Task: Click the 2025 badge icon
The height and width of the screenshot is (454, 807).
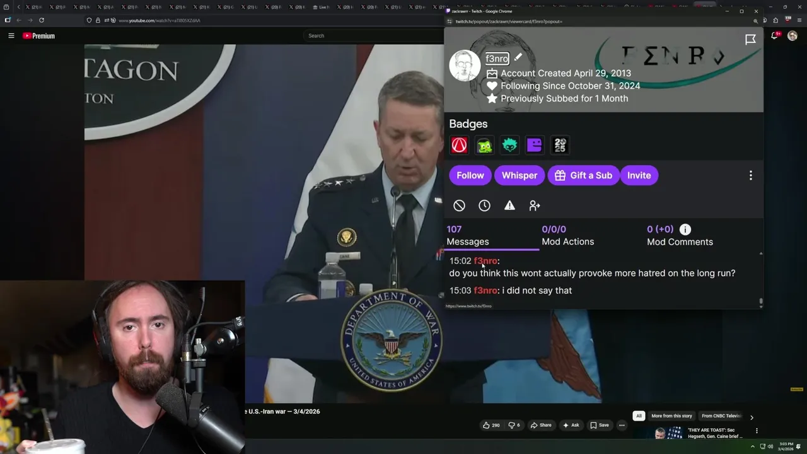Action: click(560, 145)
